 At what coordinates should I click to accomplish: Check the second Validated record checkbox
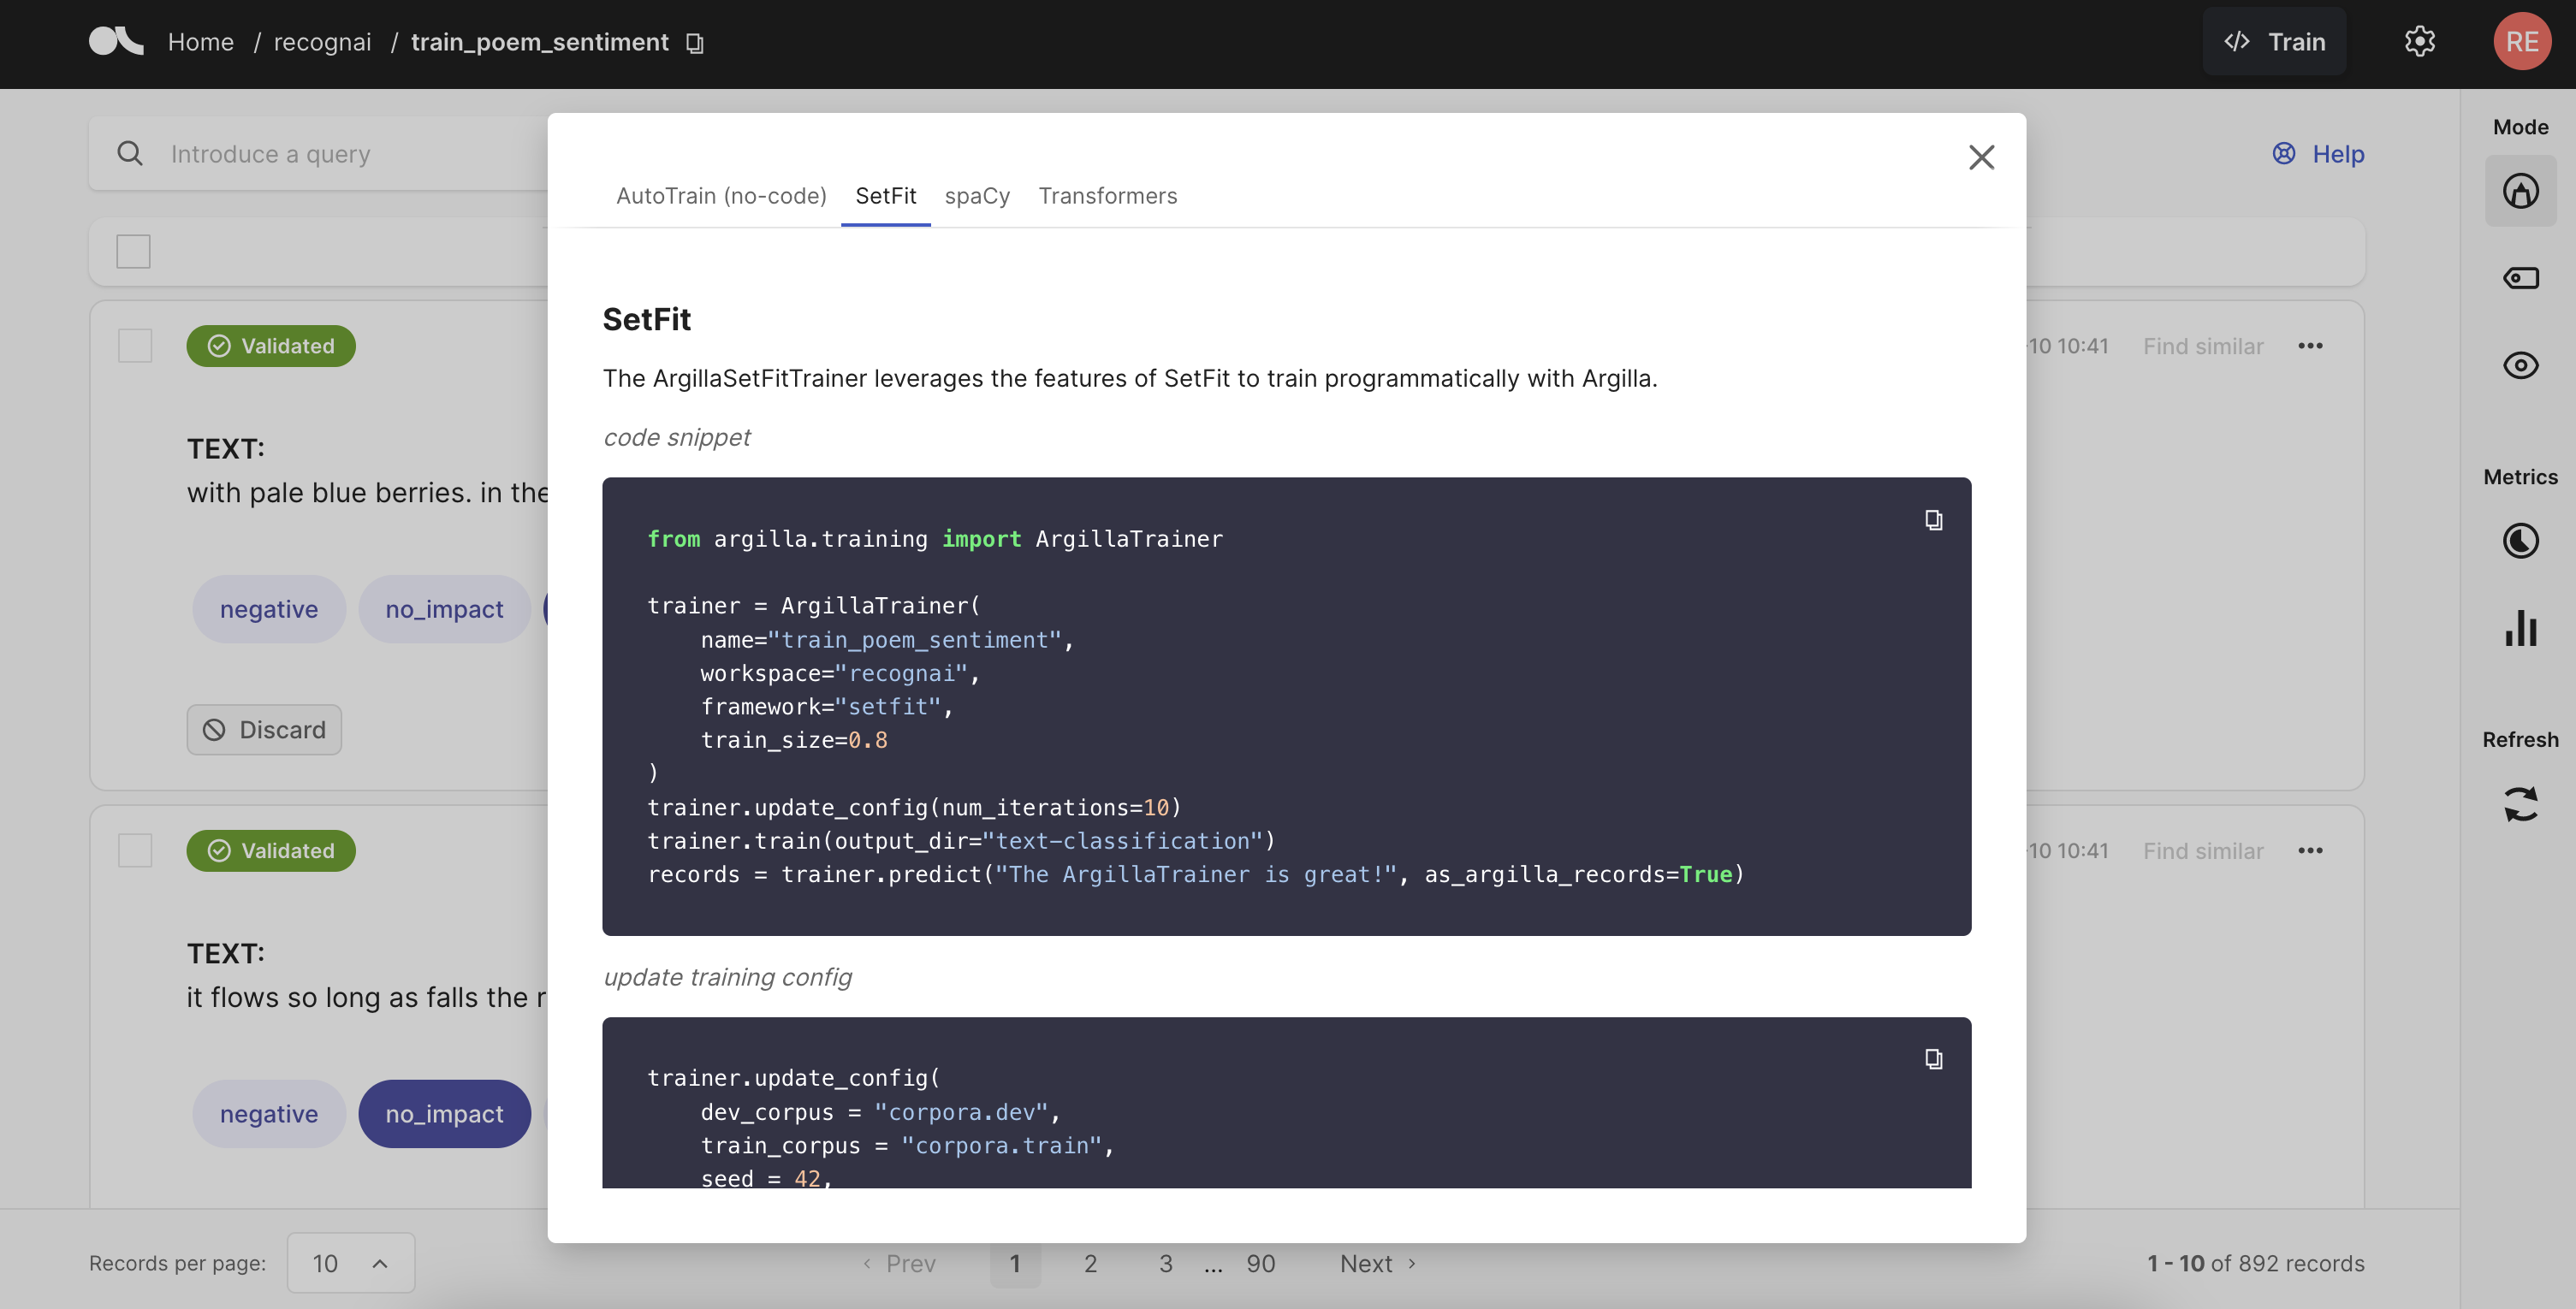[x=135, y=851]
